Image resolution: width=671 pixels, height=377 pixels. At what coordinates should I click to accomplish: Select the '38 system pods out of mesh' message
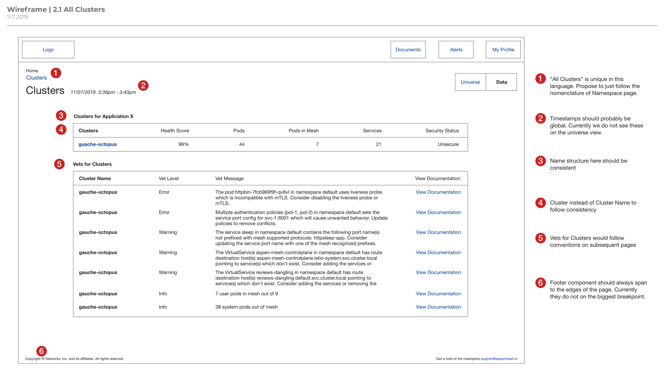246,307
